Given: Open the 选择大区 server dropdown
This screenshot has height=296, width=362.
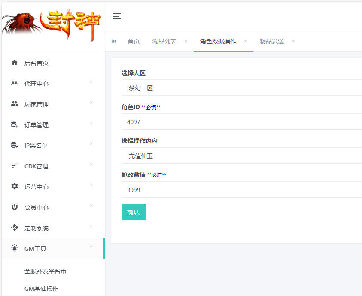Looking at the screenshot, I should tap(240, 88).
